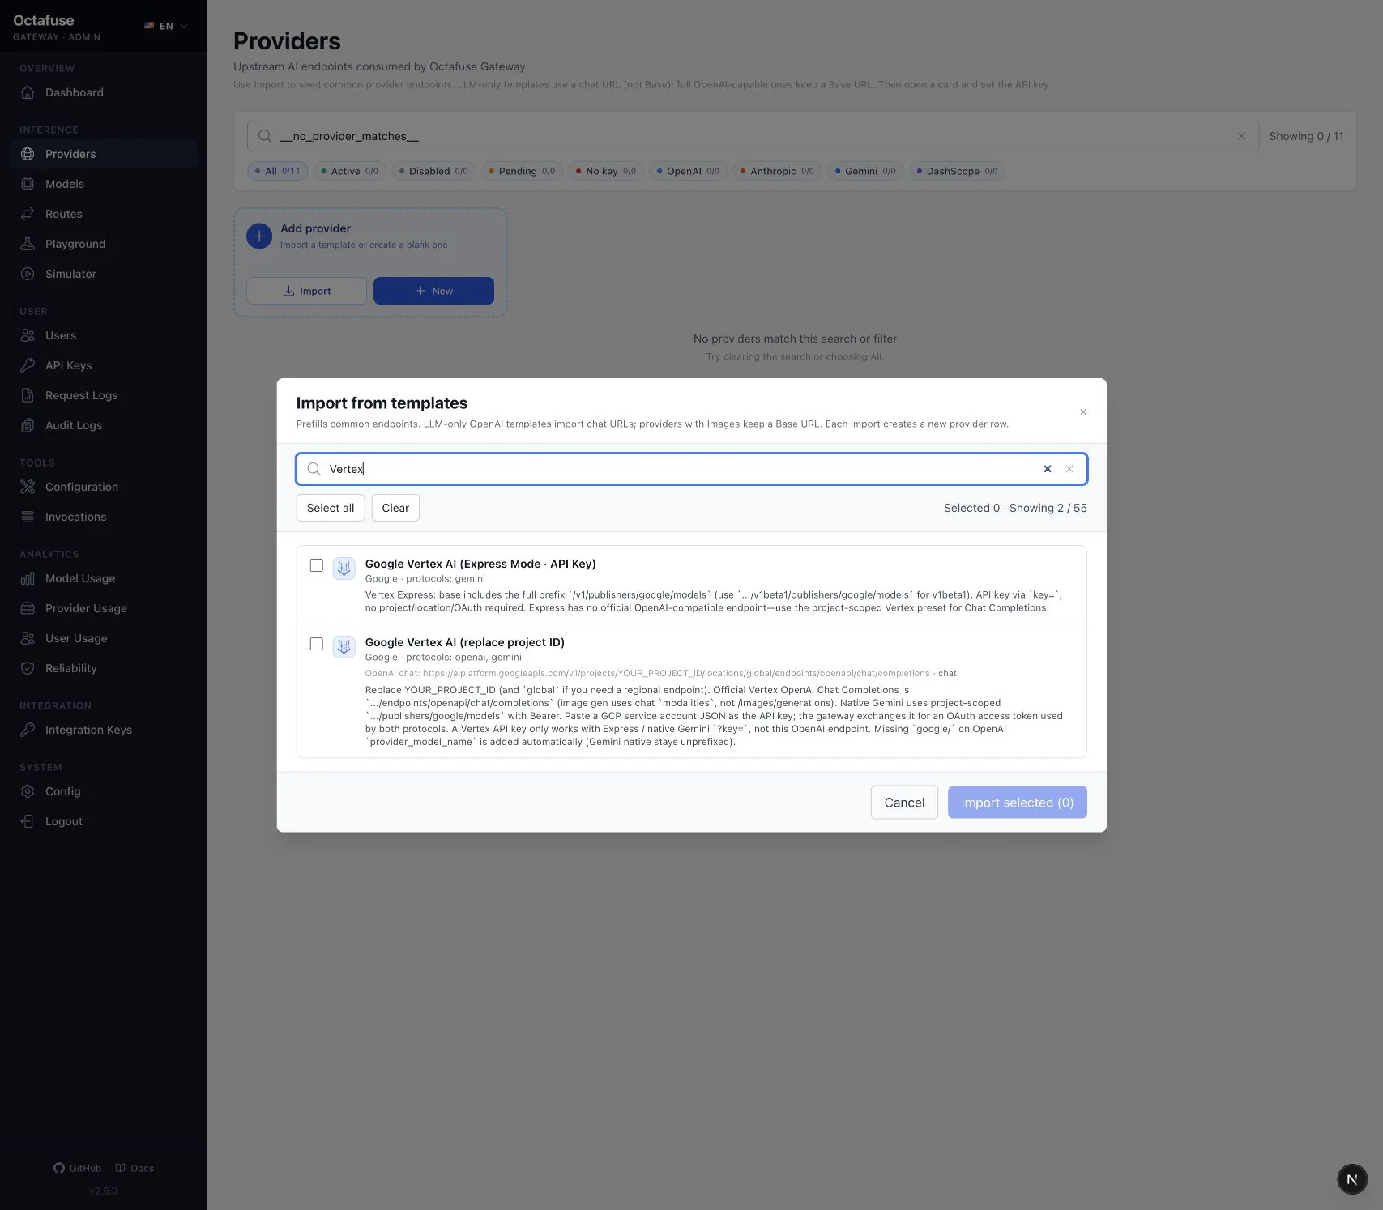Open Configuration from the sidebar menu
Viewport: 1383px width, 1210px height.
tap(104, 487)
